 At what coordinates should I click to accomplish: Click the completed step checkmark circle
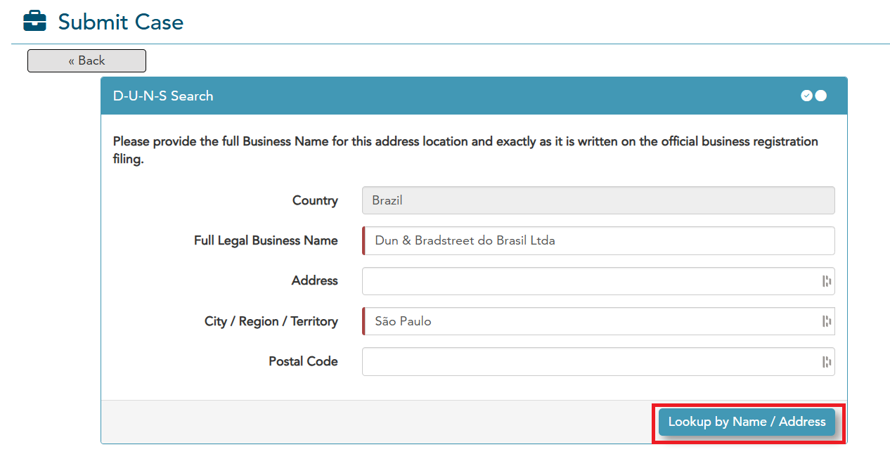coord(806,96)
